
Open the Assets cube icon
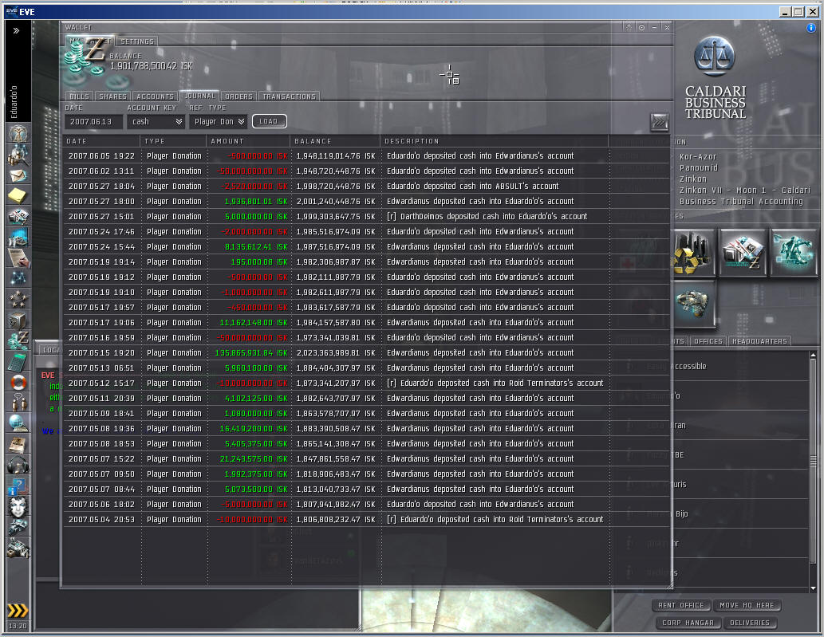pos(18,320)
